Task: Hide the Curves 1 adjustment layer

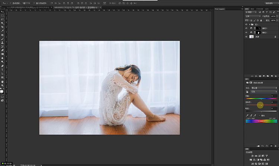Action: 246,32
